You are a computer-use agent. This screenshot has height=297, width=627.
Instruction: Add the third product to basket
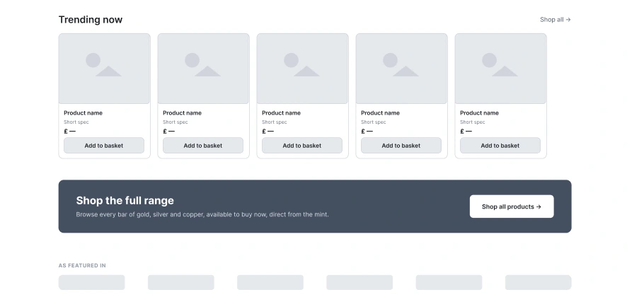coord(302,146)
